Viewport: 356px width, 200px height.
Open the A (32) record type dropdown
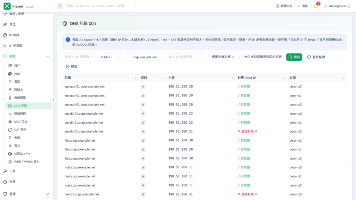click(111, 57)
